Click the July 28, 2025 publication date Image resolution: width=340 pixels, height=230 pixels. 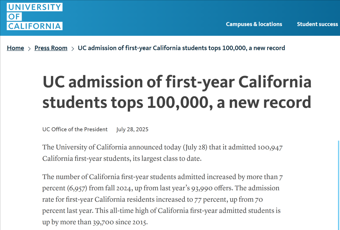[132, 129]
